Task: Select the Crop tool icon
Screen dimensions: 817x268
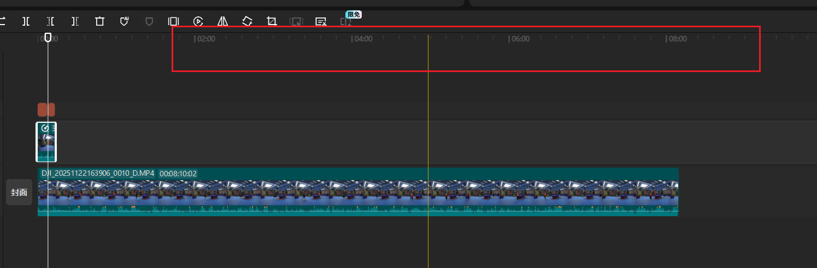Action: point(272,21)
